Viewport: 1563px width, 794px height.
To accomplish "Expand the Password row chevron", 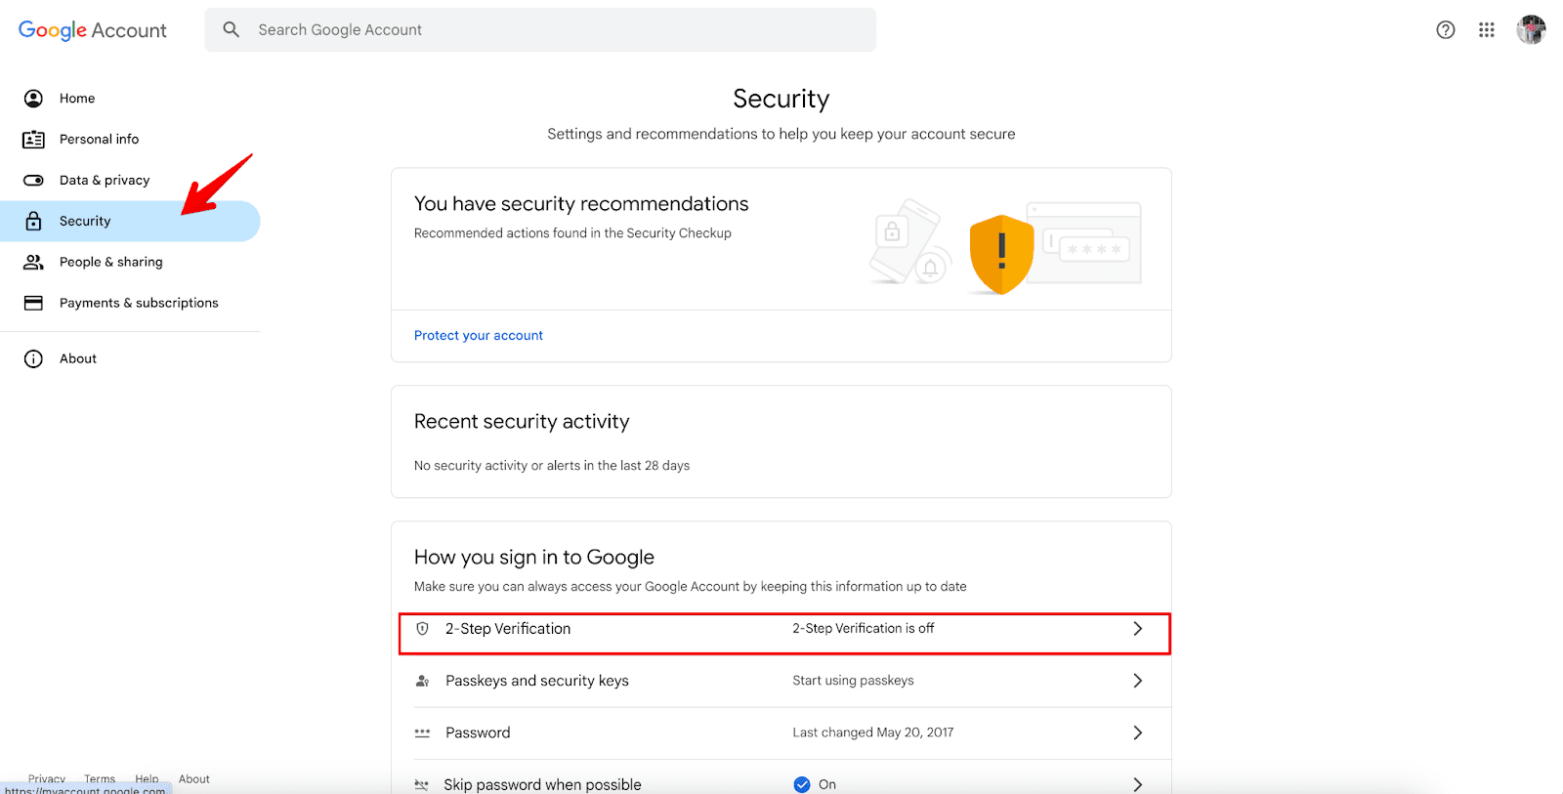I will point(1137,732).
